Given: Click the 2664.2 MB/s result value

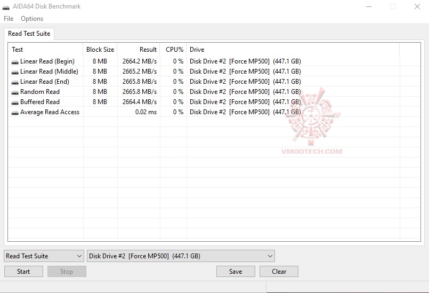Looking at the screenshot, I should 140,61.
